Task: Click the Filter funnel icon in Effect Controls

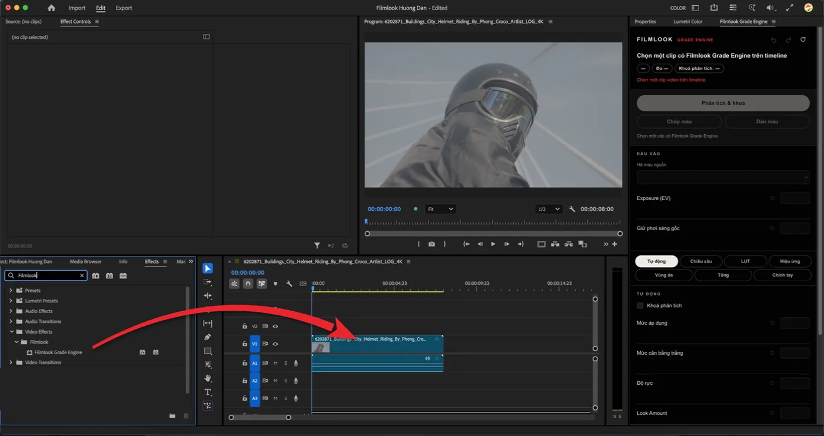Action: 317,245
